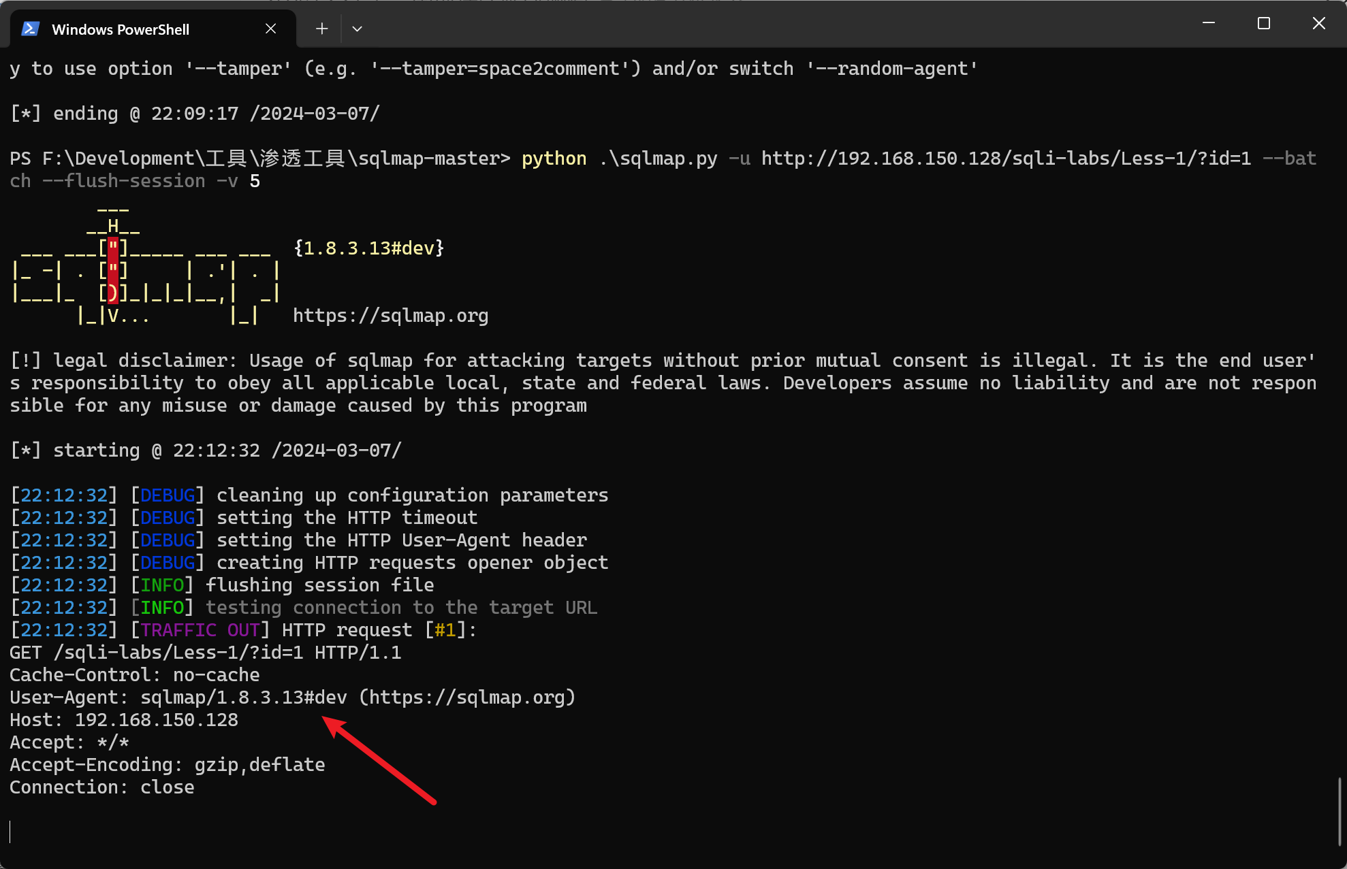
Task: Click the '--random-agent' switch text
Action: (891, 69)
